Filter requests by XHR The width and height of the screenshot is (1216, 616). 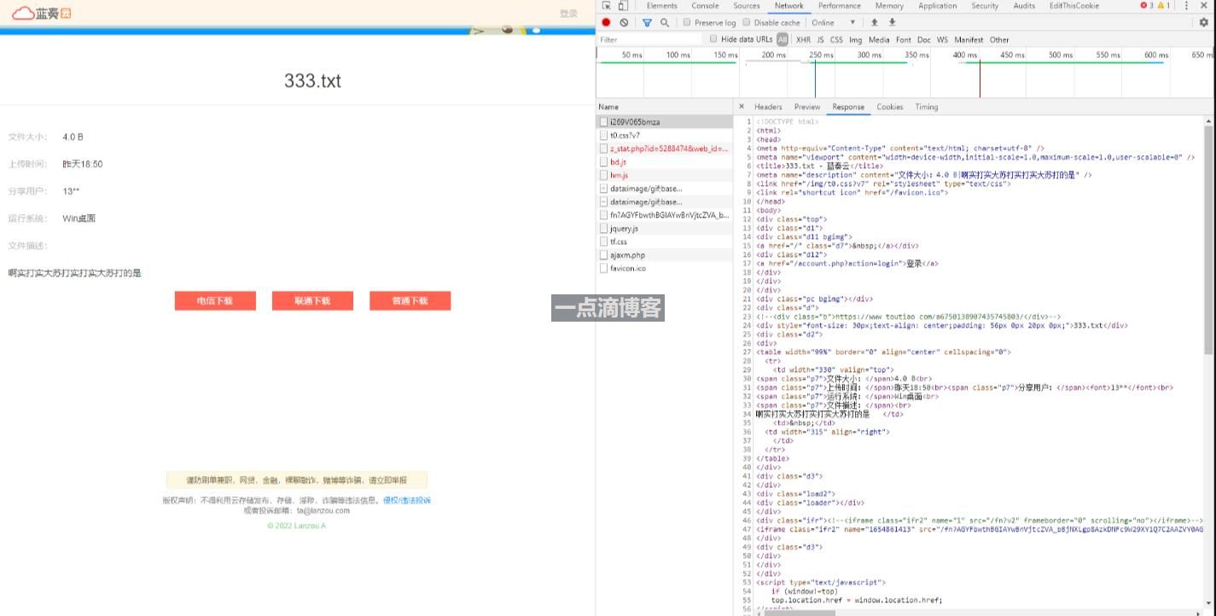(804, 39)
